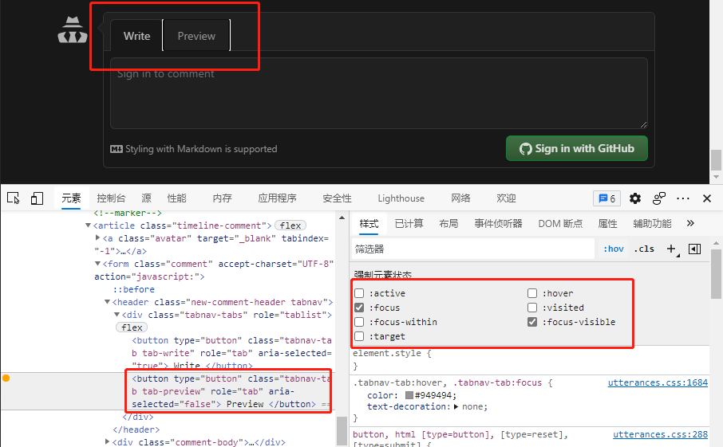Select the 已计算 Computed pane tab

[409, 224]
